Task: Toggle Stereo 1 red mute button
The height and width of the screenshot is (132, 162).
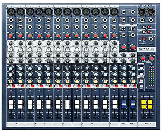Action: point(126,86)
